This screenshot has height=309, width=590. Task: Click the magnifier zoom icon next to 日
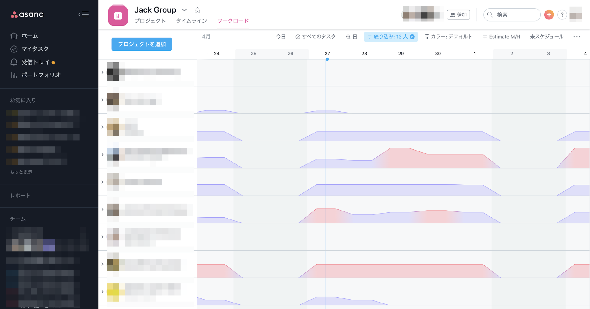pos(348,37)
